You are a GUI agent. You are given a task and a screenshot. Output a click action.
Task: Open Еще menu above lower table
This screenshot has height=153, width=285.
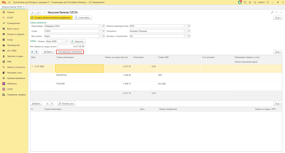point(278,103)
